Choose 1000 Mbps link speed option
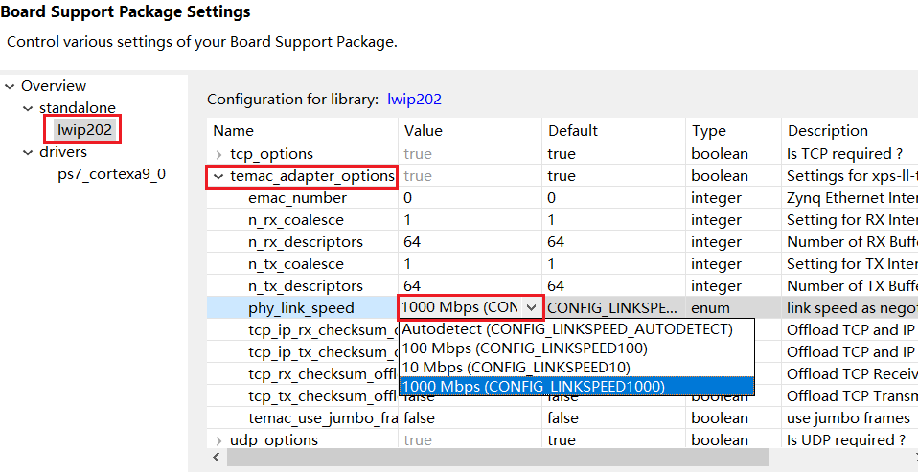Image resolution: width=918 pixels, height=472 pixels. (x=533, y=387)
